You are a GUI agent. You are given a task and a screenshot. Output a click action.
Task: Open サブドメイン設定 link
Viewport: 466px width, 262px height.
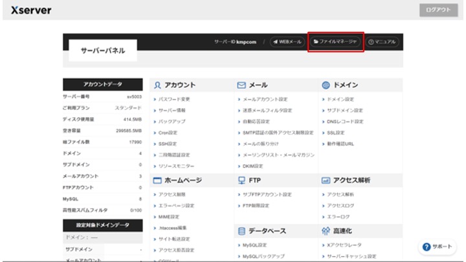[345, 110]
